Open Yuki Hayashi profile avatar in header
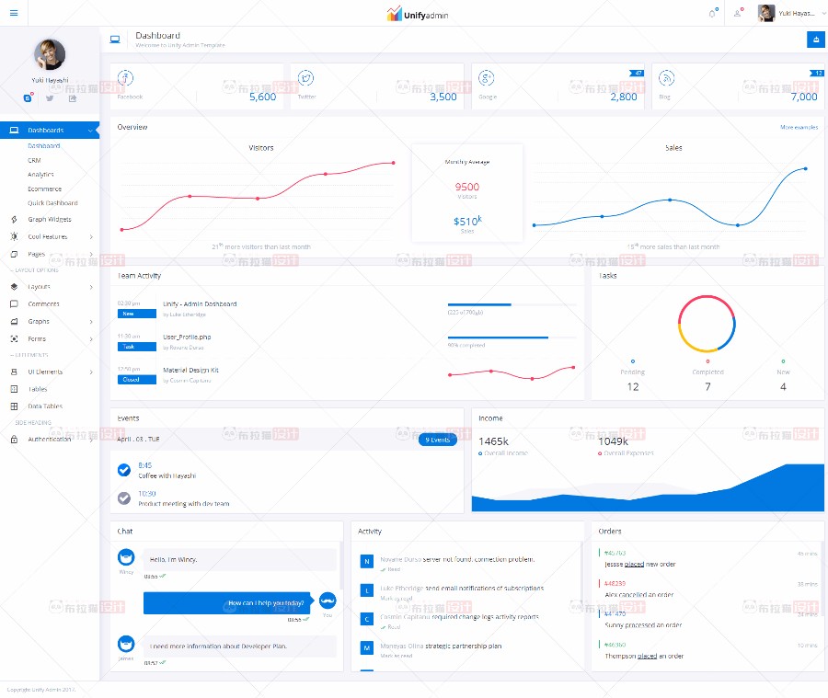Image resolution: width=828 pixels, height=698 pixels. click(x=765, y=13)
